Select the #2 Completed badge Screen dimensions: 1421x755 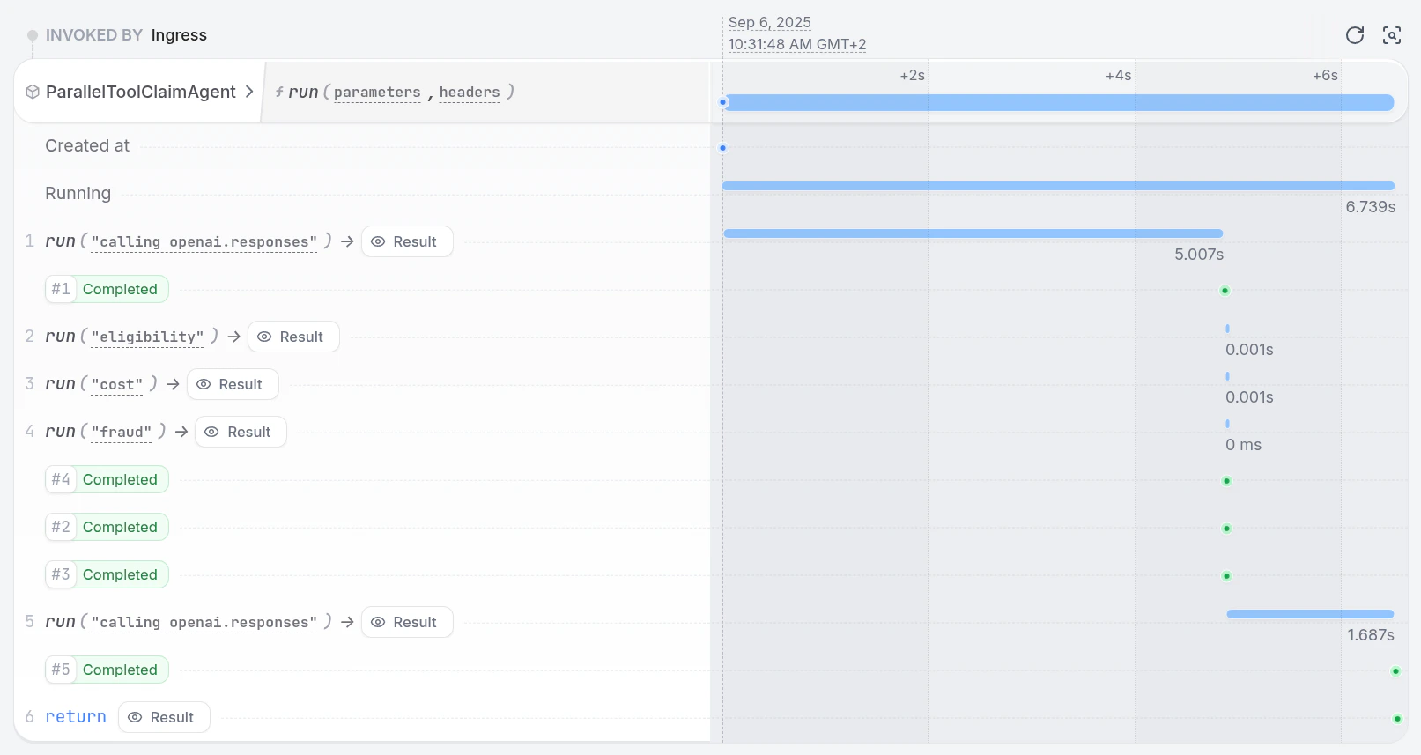(x=107, y=527)
